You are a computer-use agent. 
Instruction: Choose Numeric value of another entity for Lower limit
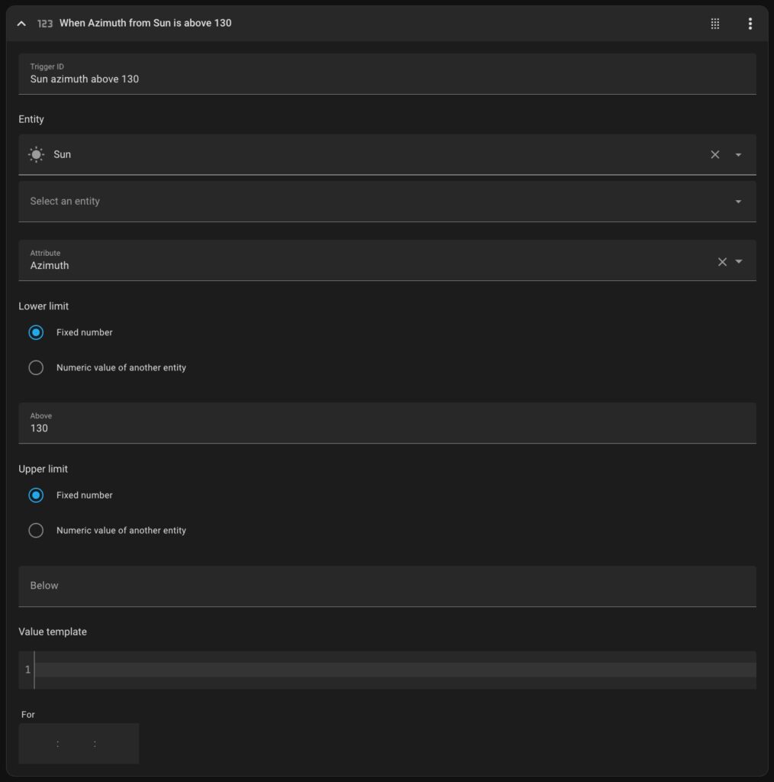(x=36, y=367)
